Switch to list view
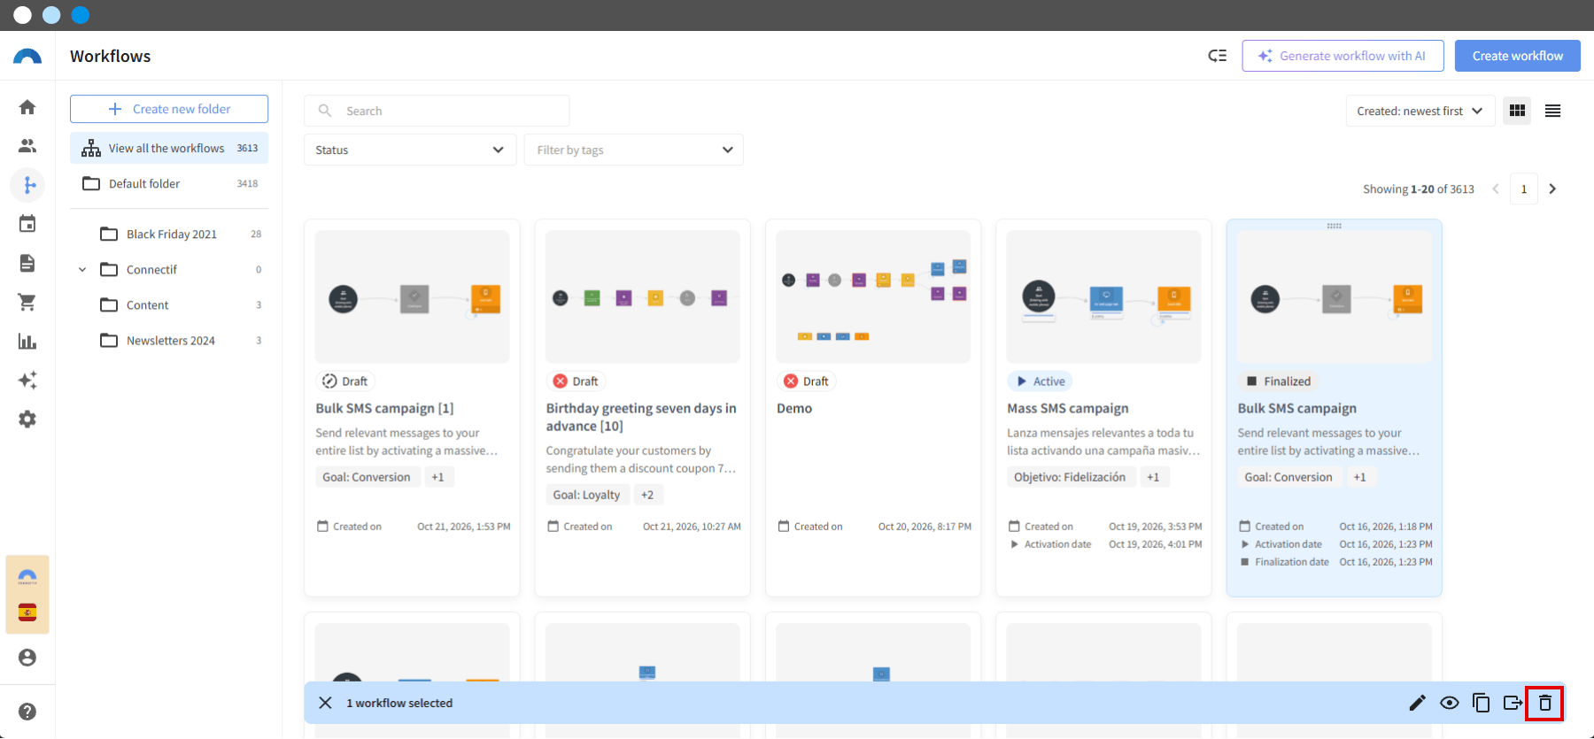 pos(1552,111)
